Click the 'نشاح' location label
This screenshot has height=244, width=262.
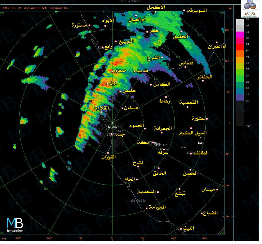[x=138, y=163]
